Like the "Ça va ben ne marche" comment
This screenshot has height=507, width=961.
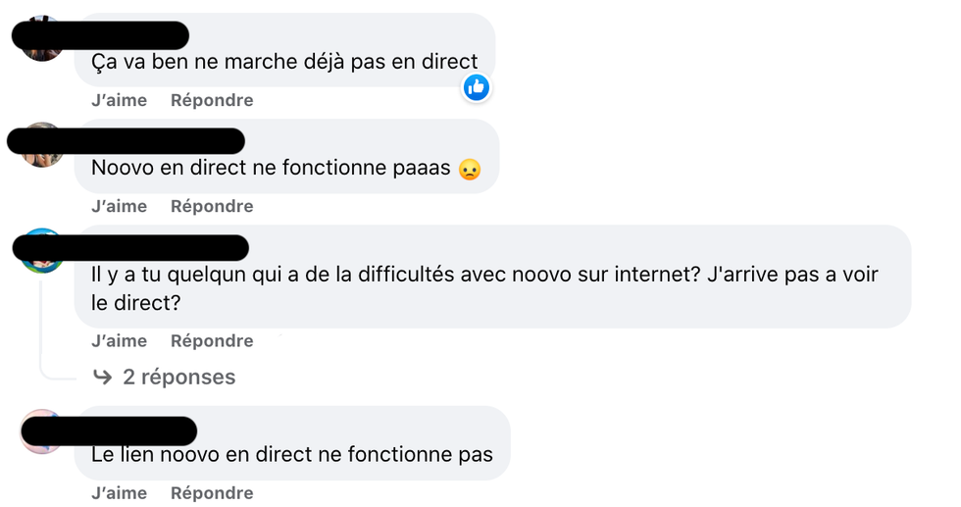tap(119, 100)
